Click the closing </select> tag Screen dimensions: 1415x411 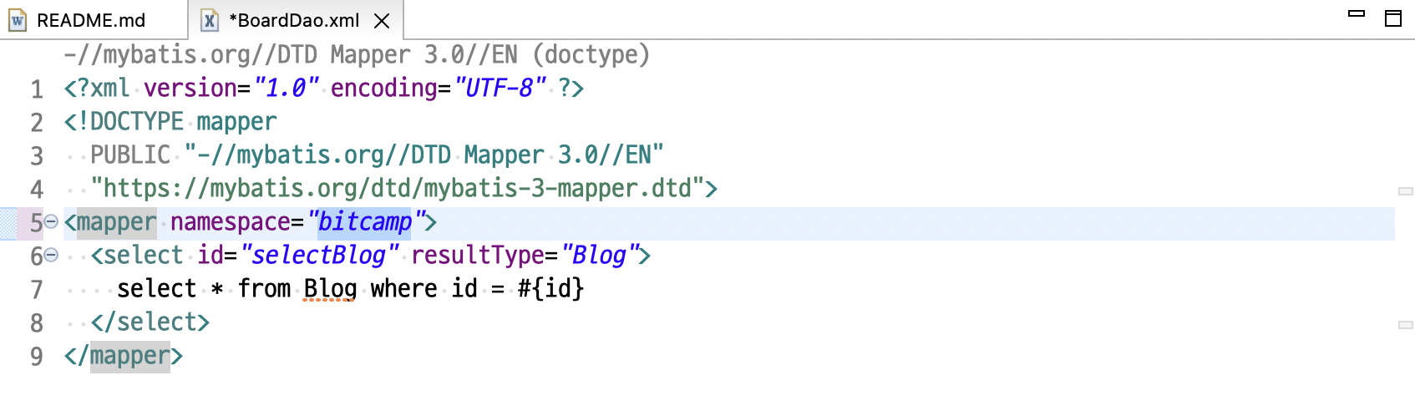pyautogui.click(x=150, y=322)
